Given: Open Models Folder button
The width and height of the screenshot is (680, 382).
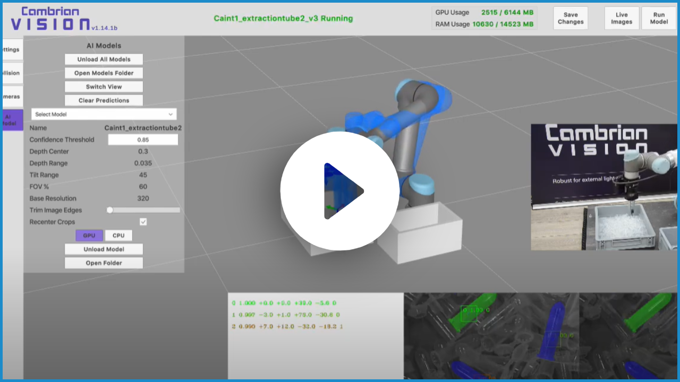Looking at the screenshot, I should (x=104, y=73).
